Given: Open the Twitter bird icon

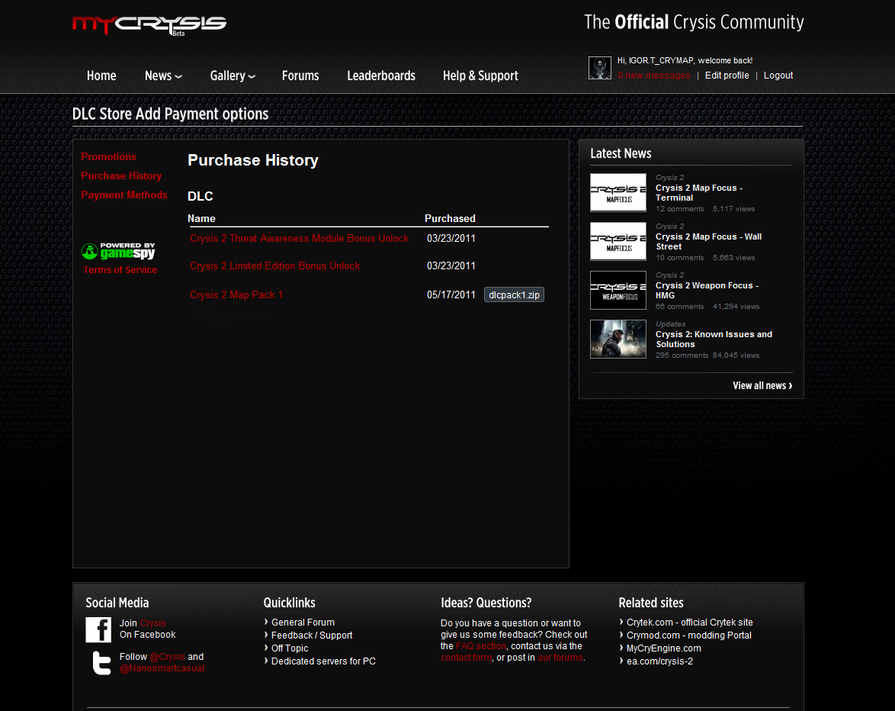Looking at the screenshot, I should (x=101, y=663).
